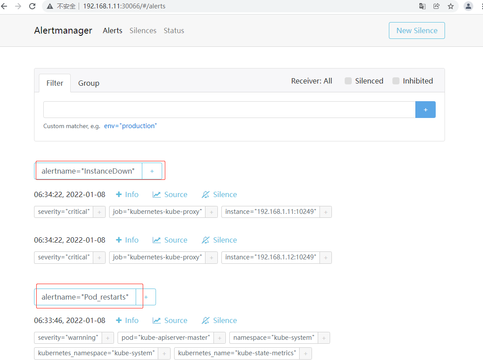Open the translate page icon

coord(422,6)
